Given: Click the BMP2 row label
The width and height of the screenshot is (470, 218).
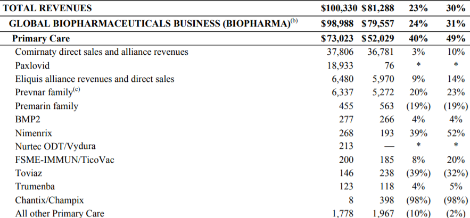Looking at the screenshot, I should pos(28,119).
